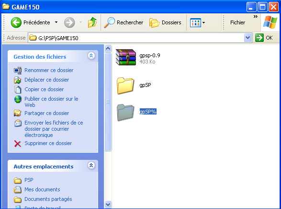Click Renommer ce dossier link
Screen dimensions: 281x209
pos(49,70)
